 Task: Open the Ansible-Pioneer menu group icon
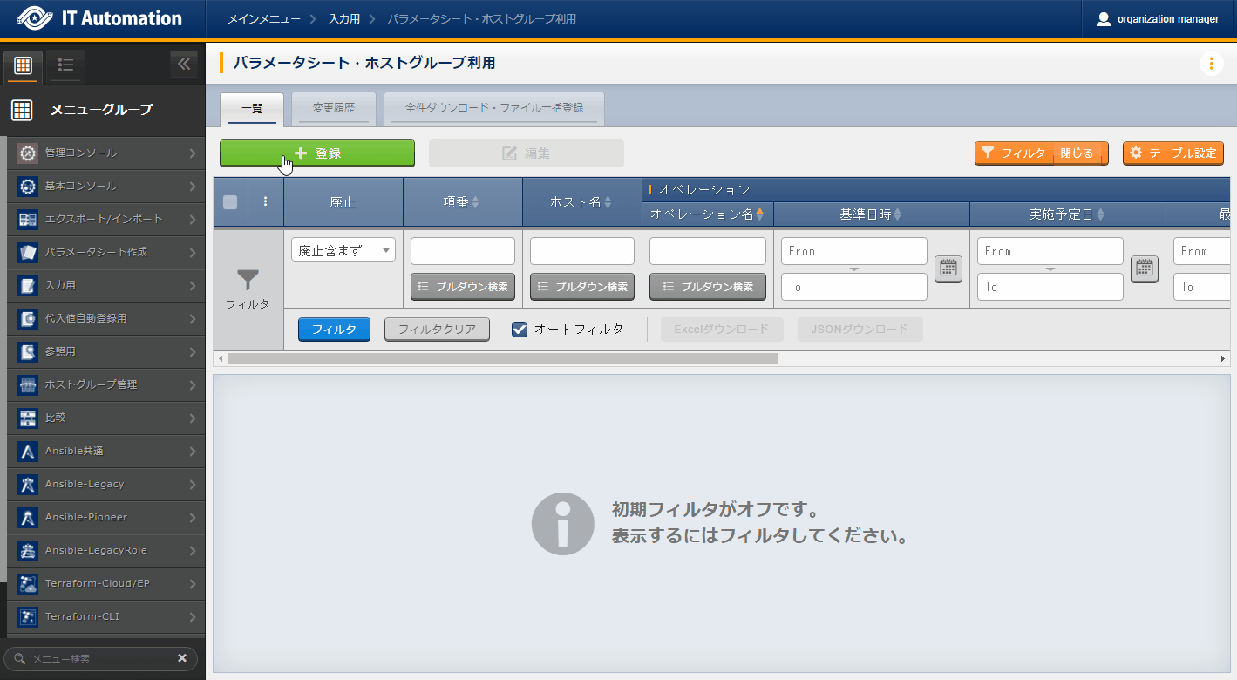pos(28,517)
